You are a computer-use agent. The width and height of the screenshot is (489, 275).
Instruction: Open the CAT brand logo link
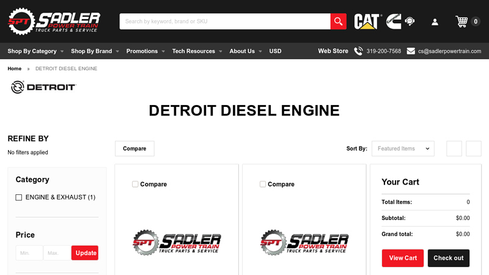pyautogui.click(x=368, y=21)
